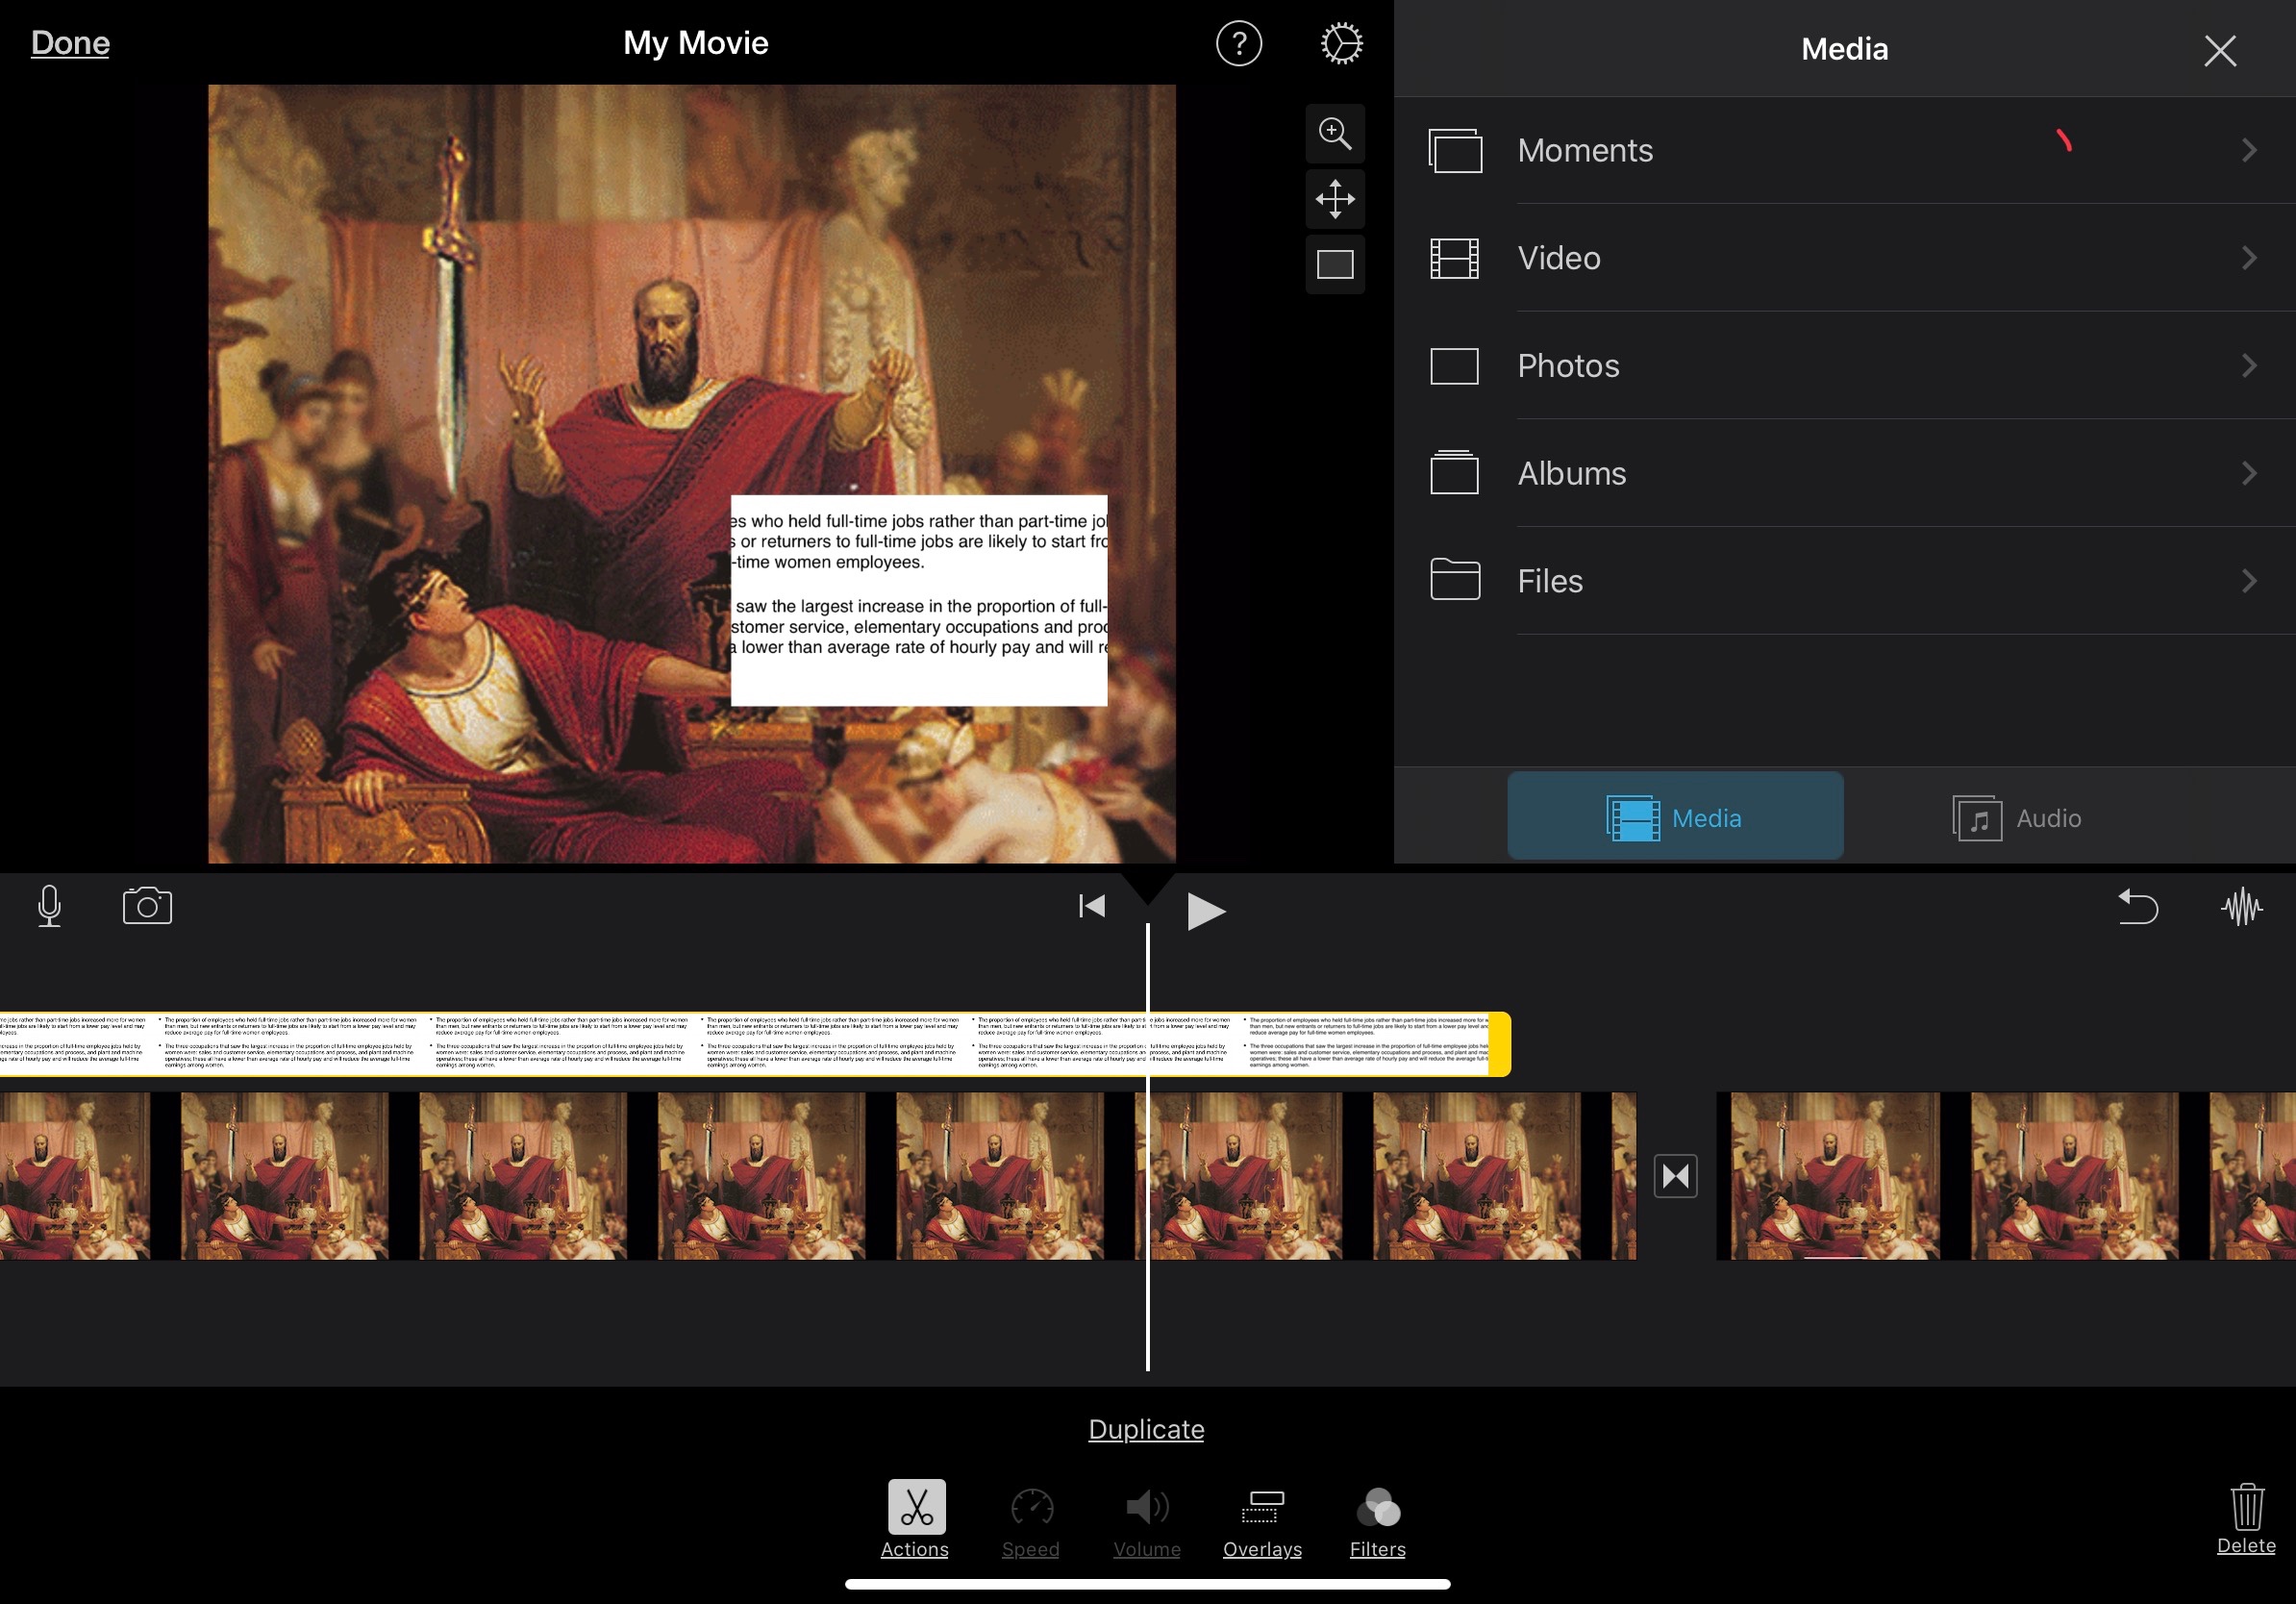
Task: Click the zoom magnifier icon in viewer
Action: click(x=1334, y=133)
